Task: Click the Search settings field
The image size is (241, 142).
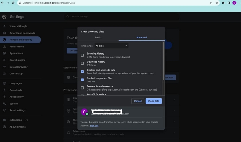Action: 122,17
